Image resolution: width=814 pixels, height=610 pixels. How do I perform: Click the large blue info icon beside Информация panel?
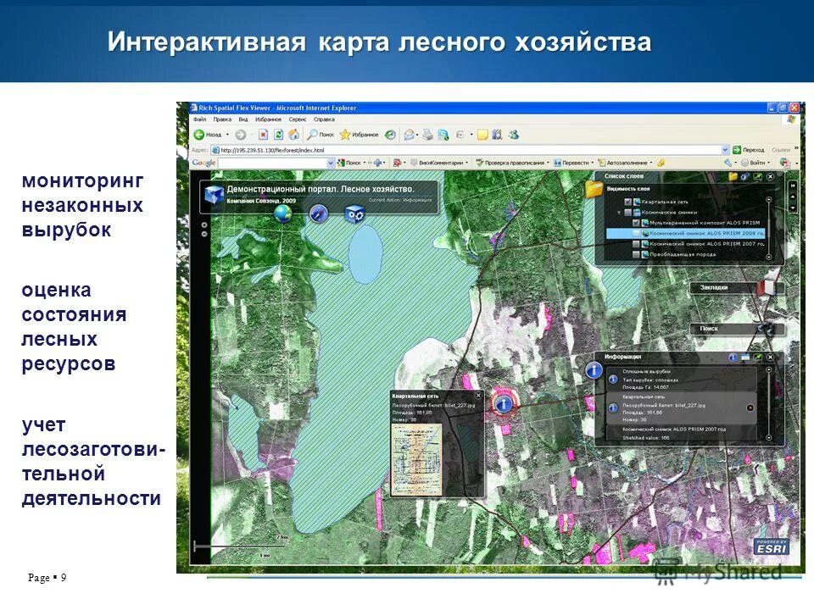[594, 370]
